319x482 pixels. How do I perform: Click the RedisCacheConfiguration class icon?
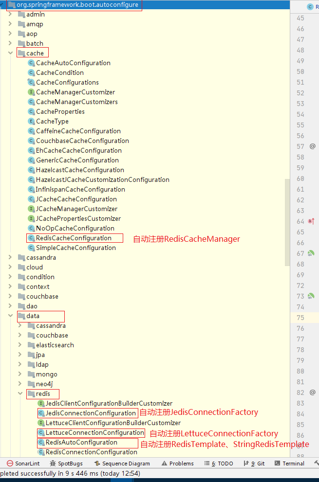[31, 238]
